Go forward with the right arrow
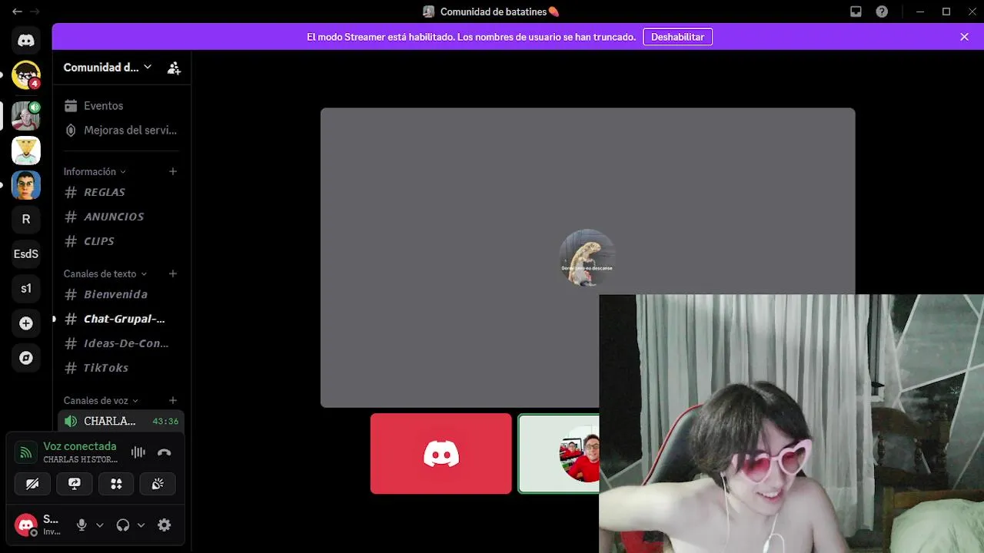Screen dimensions: 984x553 coord(35,12)
